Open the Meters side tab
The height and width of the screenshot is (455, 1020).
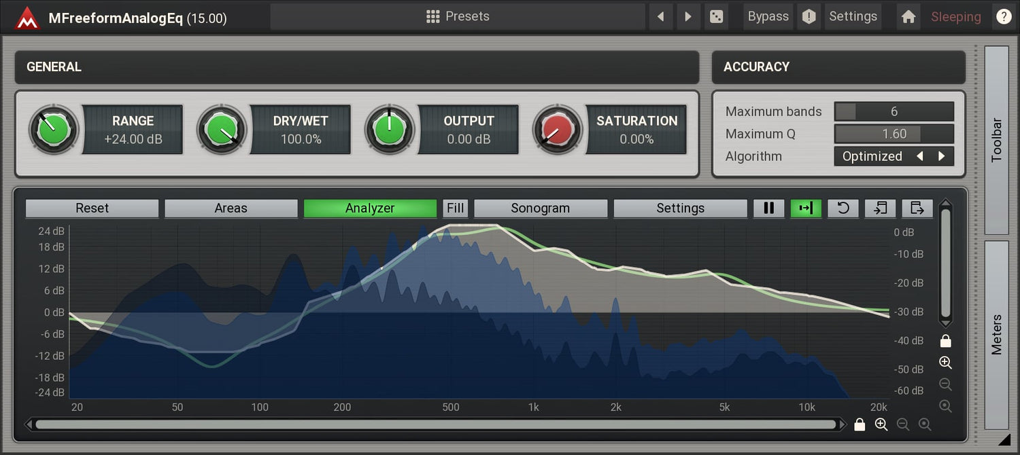(996, 334)
